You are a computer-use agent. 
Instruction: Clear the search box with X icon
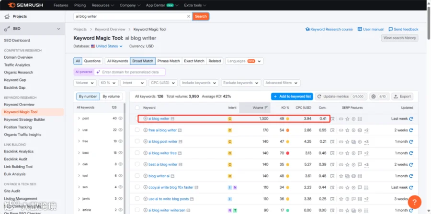click(x=189, y=16)
